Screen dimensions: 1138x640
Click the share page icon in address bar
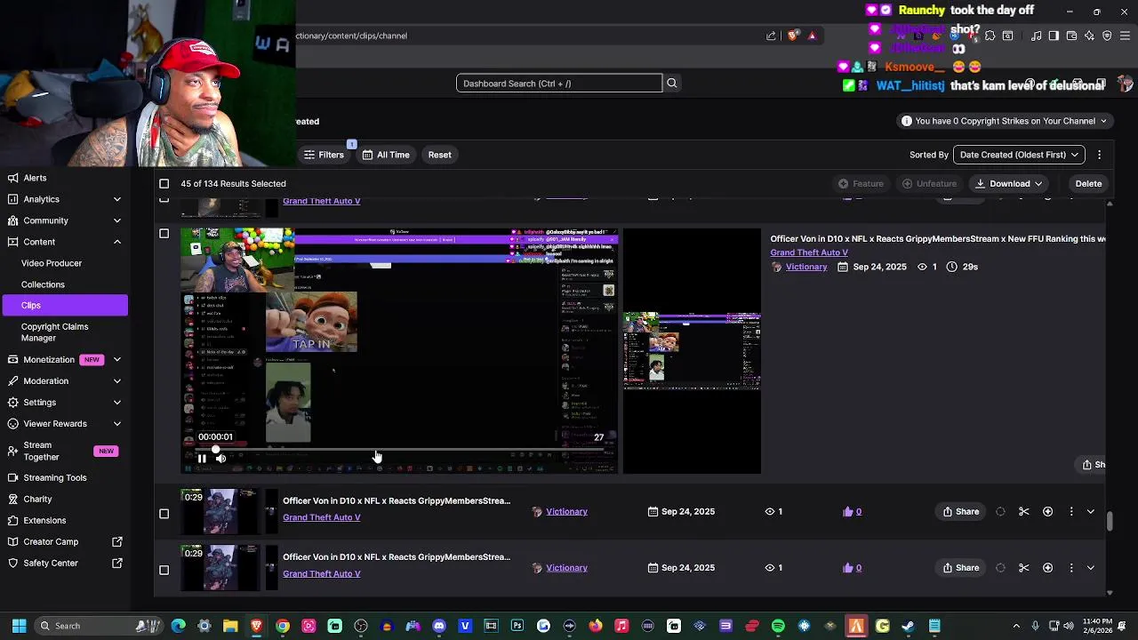point(772,36)
